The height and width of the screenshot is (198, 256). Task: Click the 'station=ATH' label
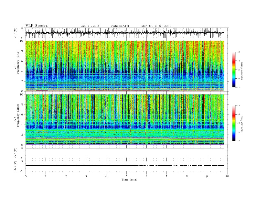click(x=120, y=26)
